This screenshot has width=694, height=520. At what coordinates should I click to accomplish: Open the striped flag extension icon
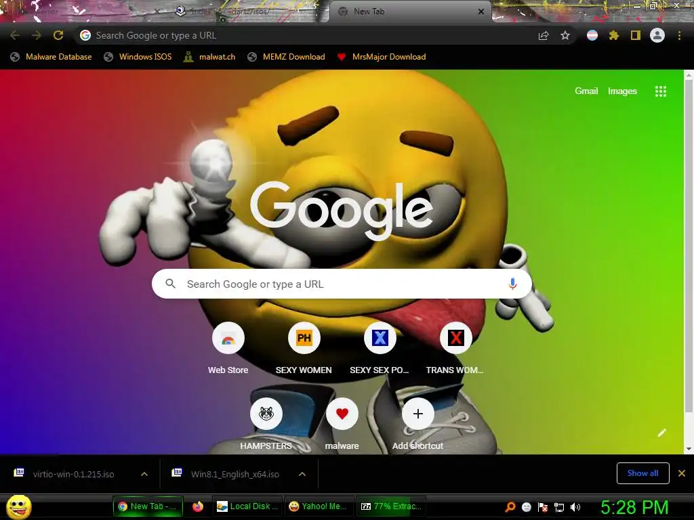click(x=592, y=35)
